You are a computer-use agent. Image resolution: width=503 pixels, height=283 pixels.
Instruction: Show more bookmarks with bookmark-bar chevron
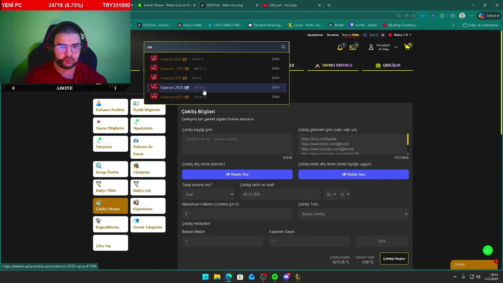453,25
